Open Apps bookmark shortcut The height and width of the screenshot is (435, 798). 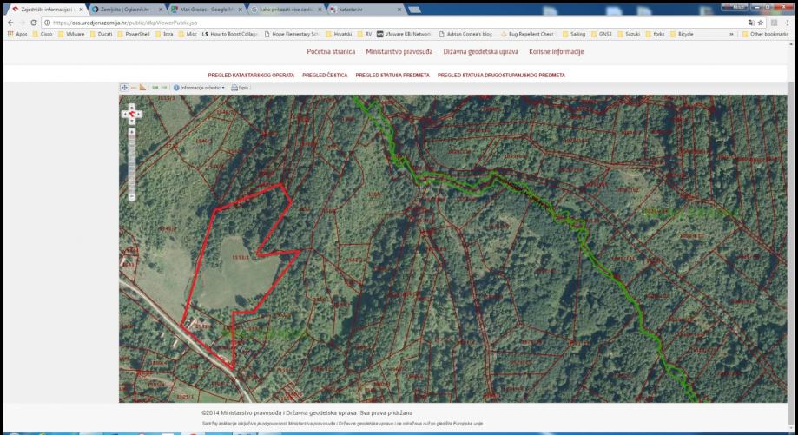(x=17, y=34)
